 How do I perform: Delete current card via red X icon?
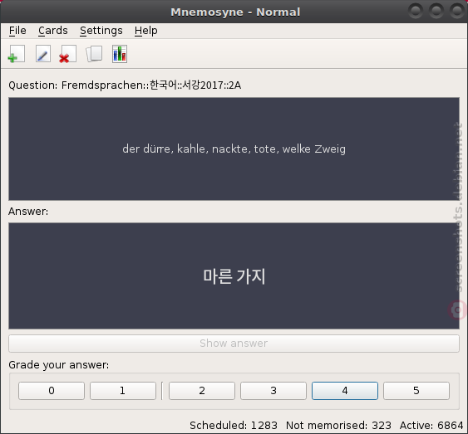(x=68, y=54)
